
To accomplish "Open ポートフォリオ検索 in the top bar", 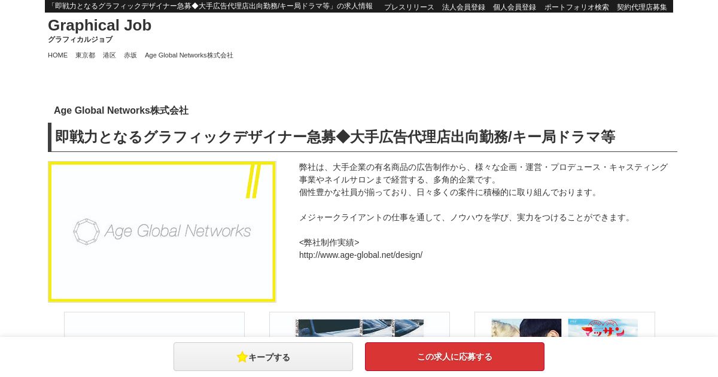I will pyautogui.click(x=577, y=7).
